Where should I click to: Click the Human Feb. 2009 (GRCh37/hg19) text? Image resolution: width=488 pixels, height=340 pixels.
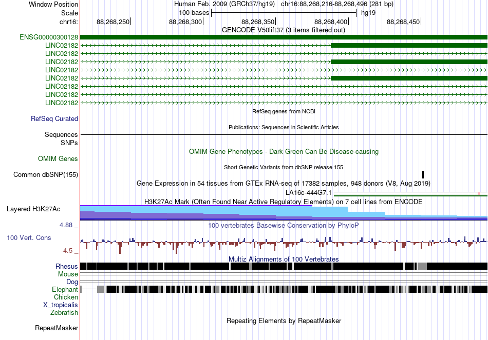(x=224, y=4)
